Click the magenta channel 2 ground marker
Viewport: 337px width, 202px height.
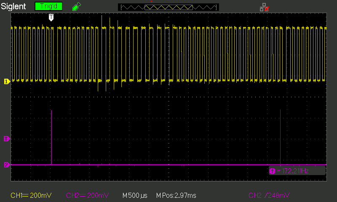7,165
